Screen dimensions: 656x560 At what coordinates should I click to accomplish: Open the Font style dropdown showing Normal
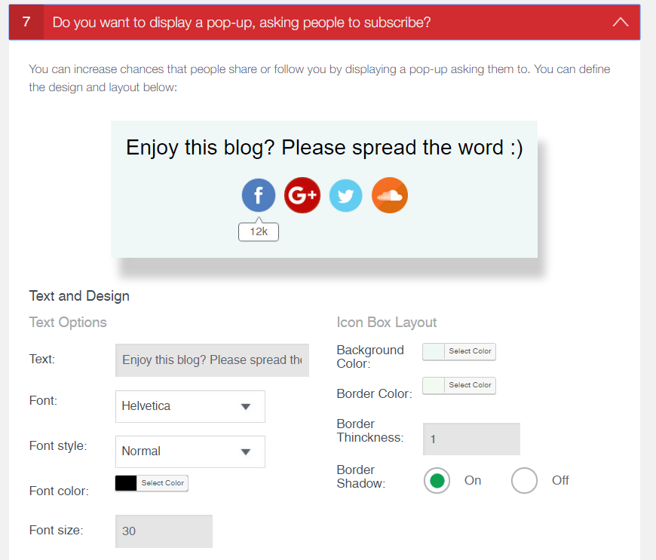coord(190,451)
